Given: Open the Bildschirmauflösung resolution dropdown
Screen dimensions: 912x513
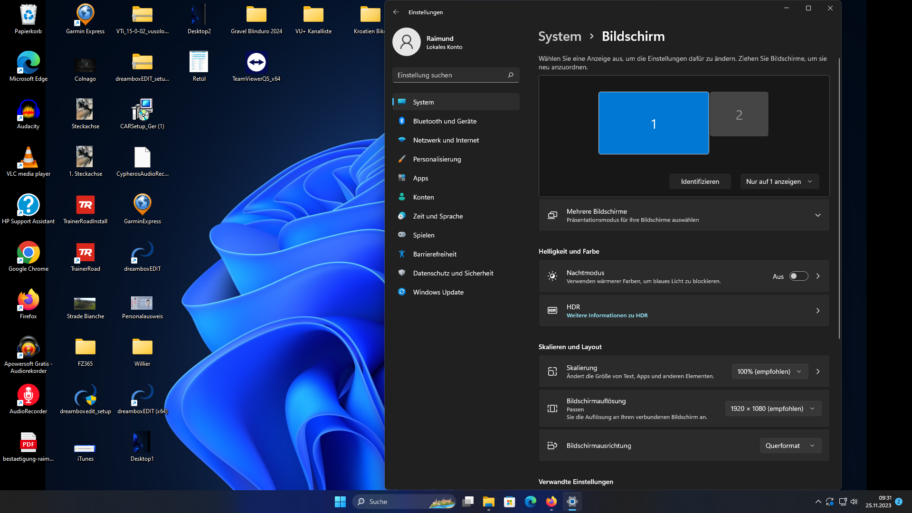Looking at the screenshot, I should pyautogui.click(x=772, y=408).
